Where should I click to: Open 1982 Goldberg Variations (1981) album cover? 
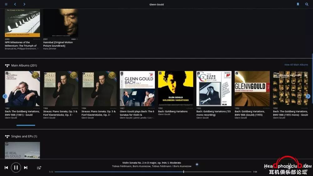pos(22,88)
